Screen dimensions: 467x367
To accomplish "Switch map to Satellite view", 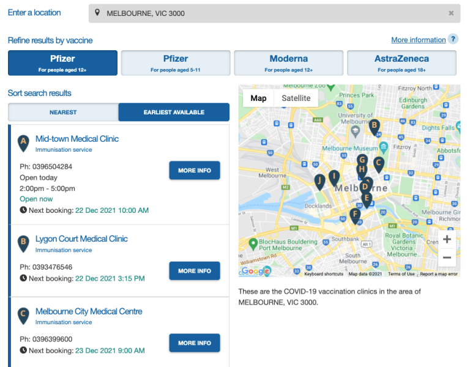I will click(296, 98).
